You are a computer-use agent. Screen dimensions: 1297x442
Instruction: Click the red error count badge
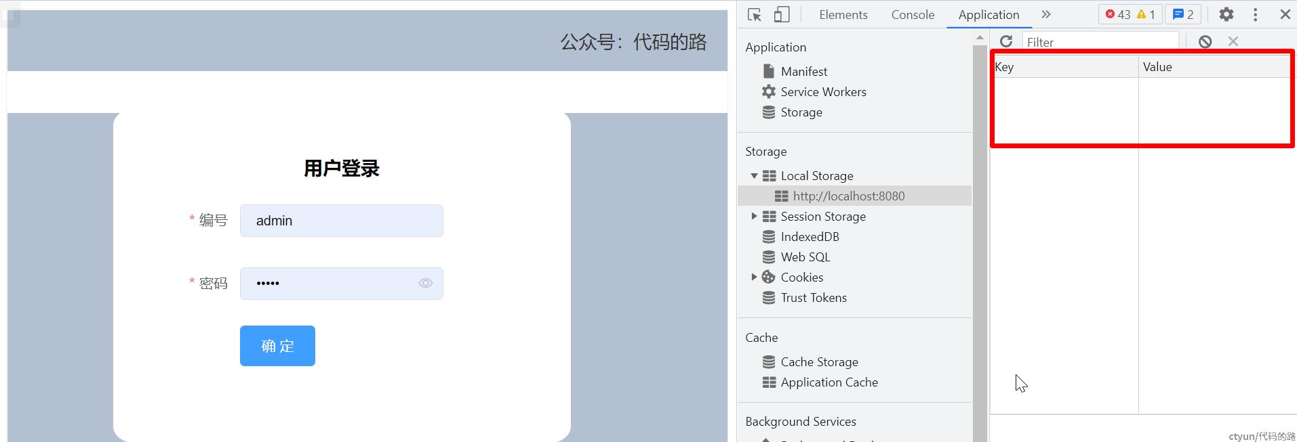click(x=1118, y=14)
